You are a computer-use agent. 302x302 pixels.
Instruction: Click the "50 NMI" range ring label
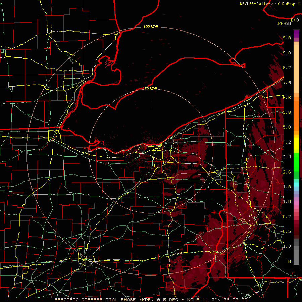151,89
